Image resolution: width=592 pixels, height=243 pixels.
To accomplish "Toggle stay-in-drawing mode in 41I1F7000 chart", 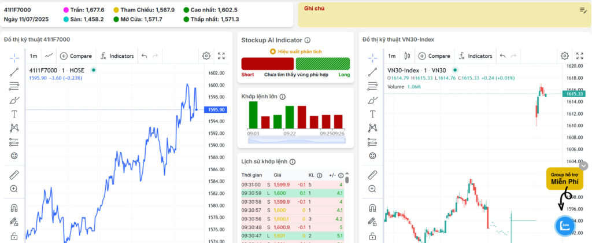I will (14, 222).
